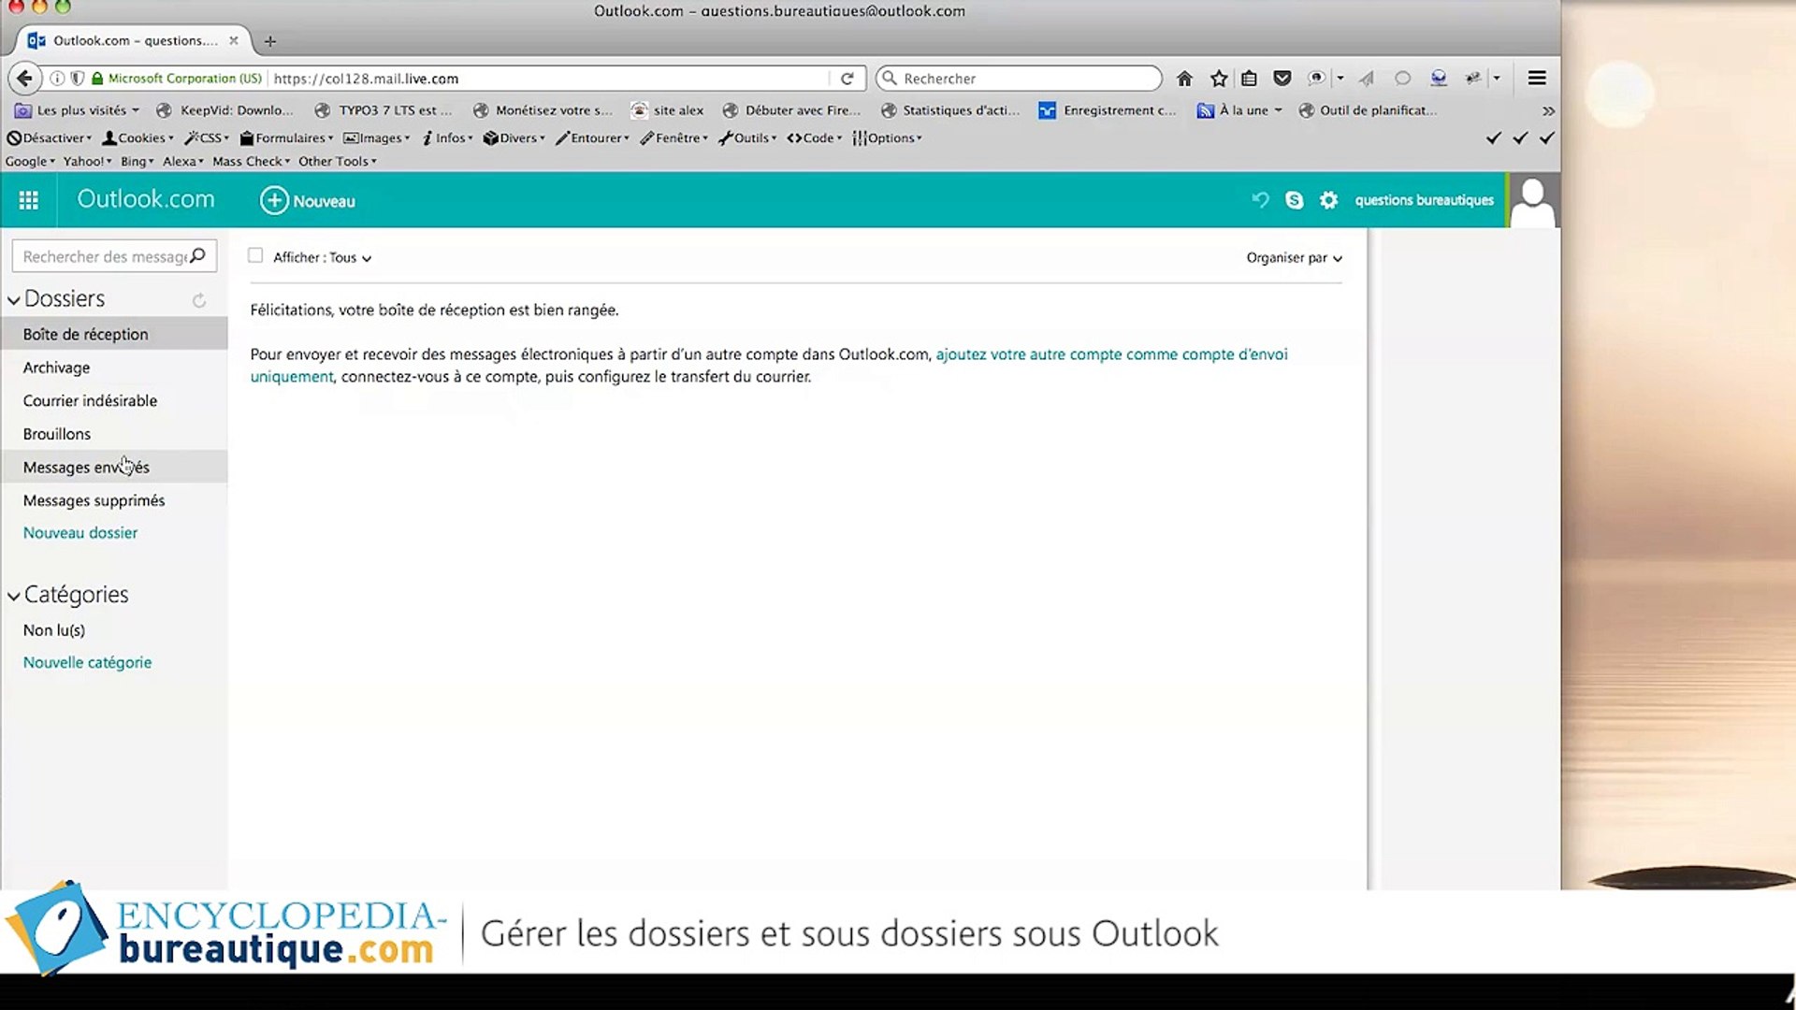This screenshot has width=1796, height=1010.
Task: Click Nouveau to compose a new message
Action: click(307, 200)
